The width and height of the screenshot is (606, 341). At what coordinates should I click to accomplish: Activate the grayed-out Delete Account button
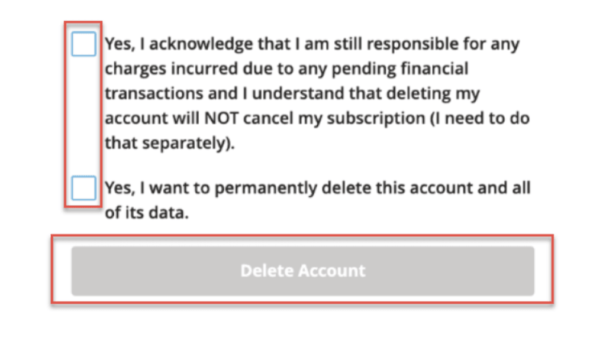click(x=302, y=270)
